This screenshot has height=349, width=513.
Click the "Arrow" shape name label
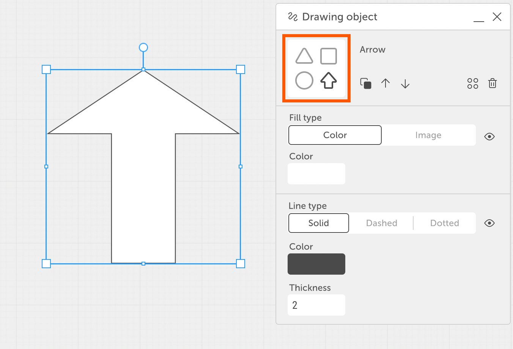373,50
